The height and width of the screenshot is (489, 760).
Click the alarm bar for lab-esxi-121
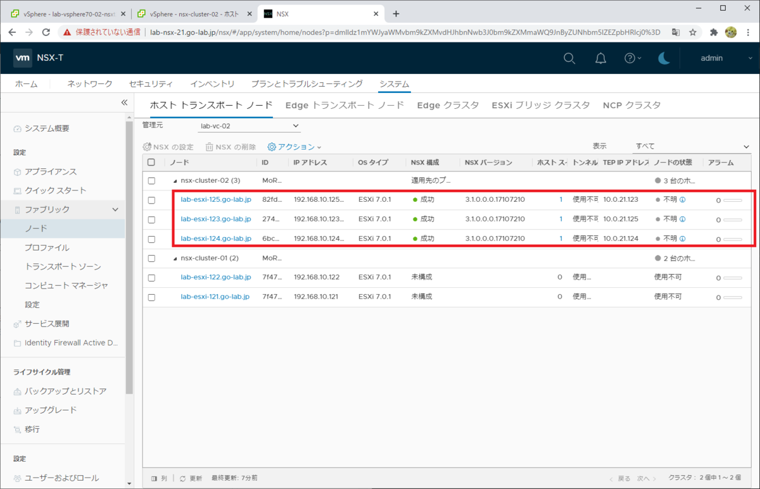tap(733, 297)
